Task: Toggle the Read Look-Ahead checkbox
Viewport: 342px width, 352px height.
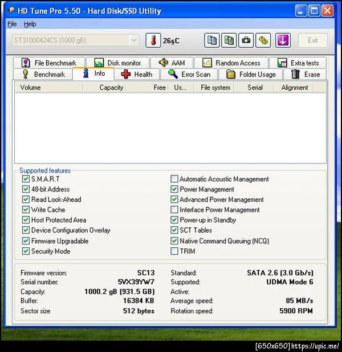Action: coord(26,199)
